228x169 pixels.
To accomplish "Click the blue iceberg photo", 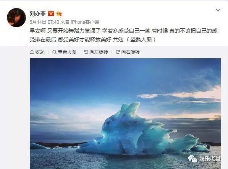I will (125, 113).
